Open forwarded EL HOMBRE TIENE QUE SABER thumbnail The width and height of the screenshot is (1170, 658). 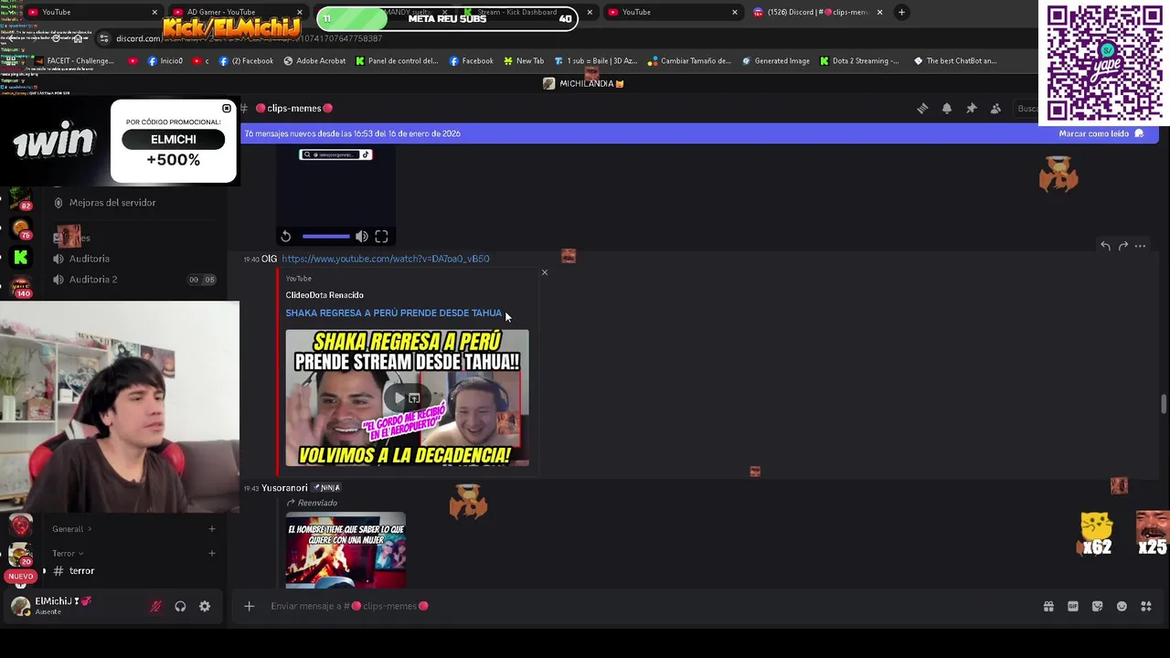tap(346, 550)
